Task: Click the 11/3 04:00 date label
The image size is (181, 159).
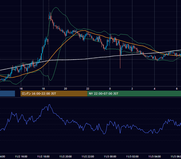Action: tap(155, 157)
